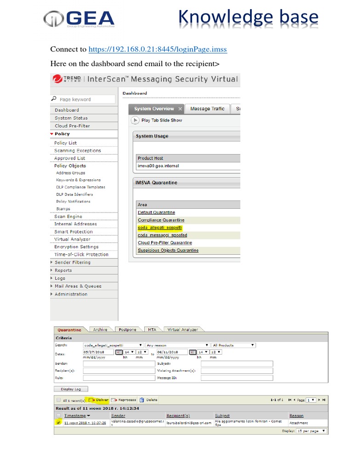Go to next results page arrow
Screen dimensions: 353x471
[319, 400]
